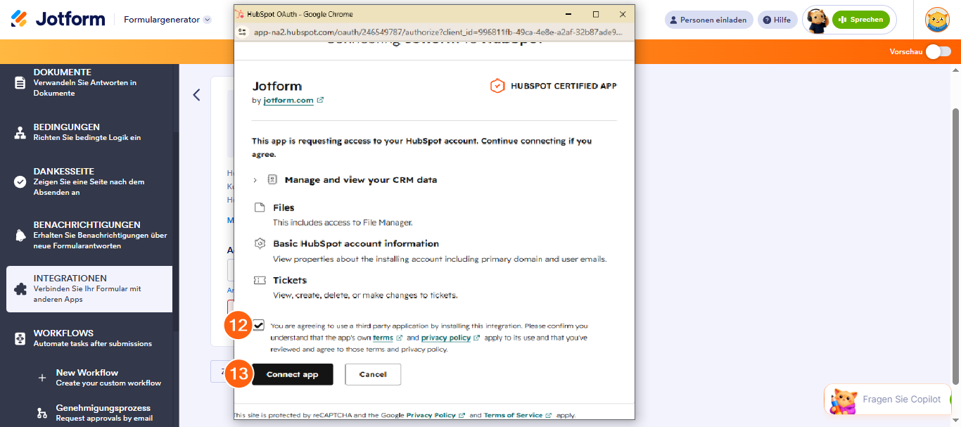Viewport: 961px width, 427px height.
Task: Click the HubSpot OAuth address bar URL
Action: (x=438, y=32)
